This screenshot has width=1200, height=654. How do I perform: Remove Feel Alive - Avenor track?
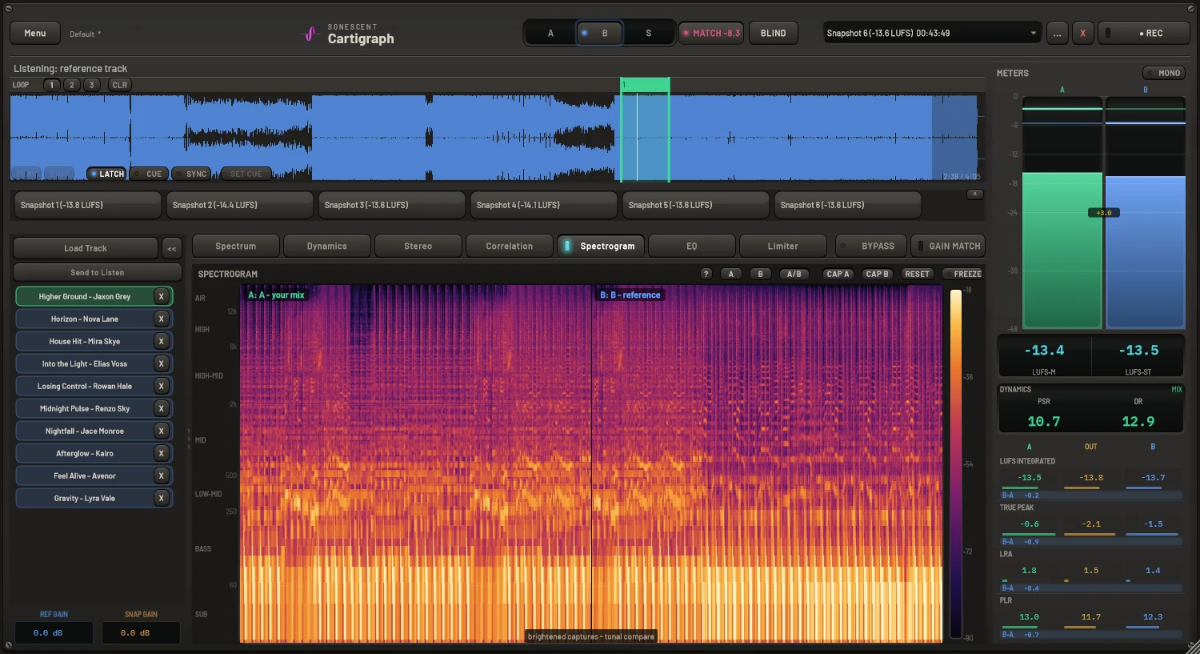pyautogui.click(x=161, y=475)
